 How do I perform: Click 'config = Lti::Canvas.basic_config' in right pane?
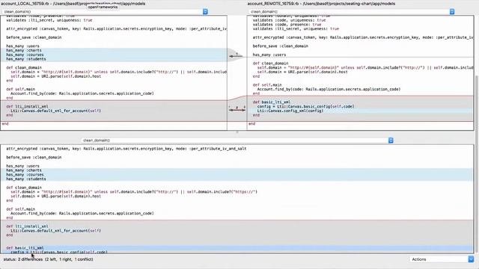point(306,106)
